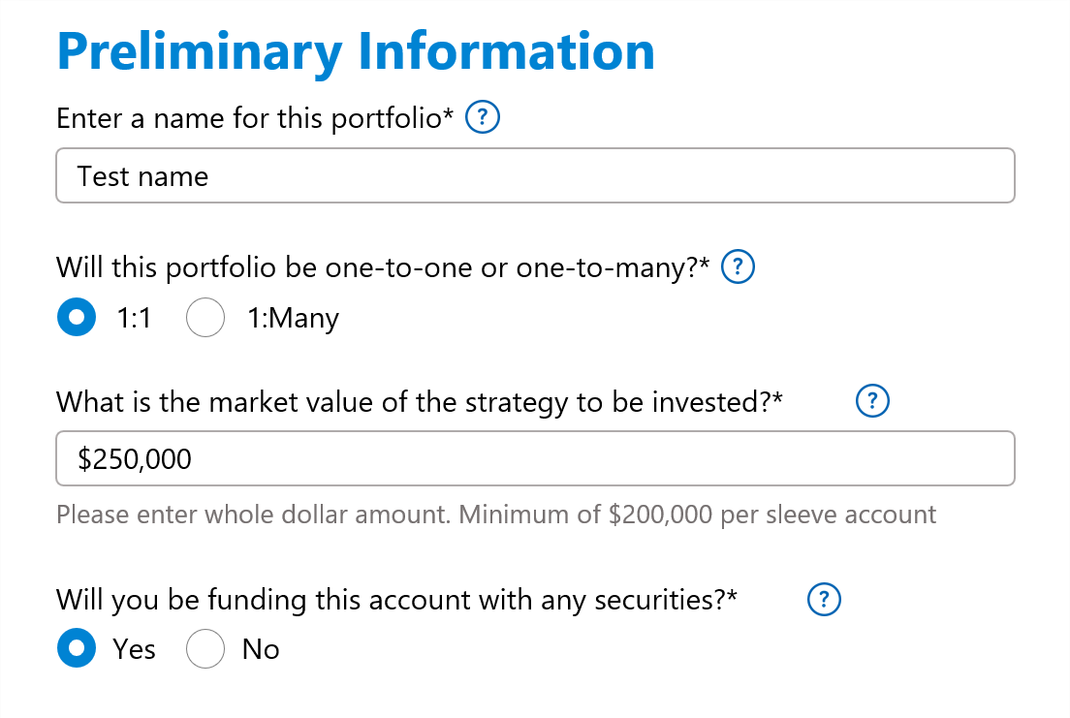Click the 'No' option text label
This screenshot has width=1070, height=718.
(x=261, y=648)
